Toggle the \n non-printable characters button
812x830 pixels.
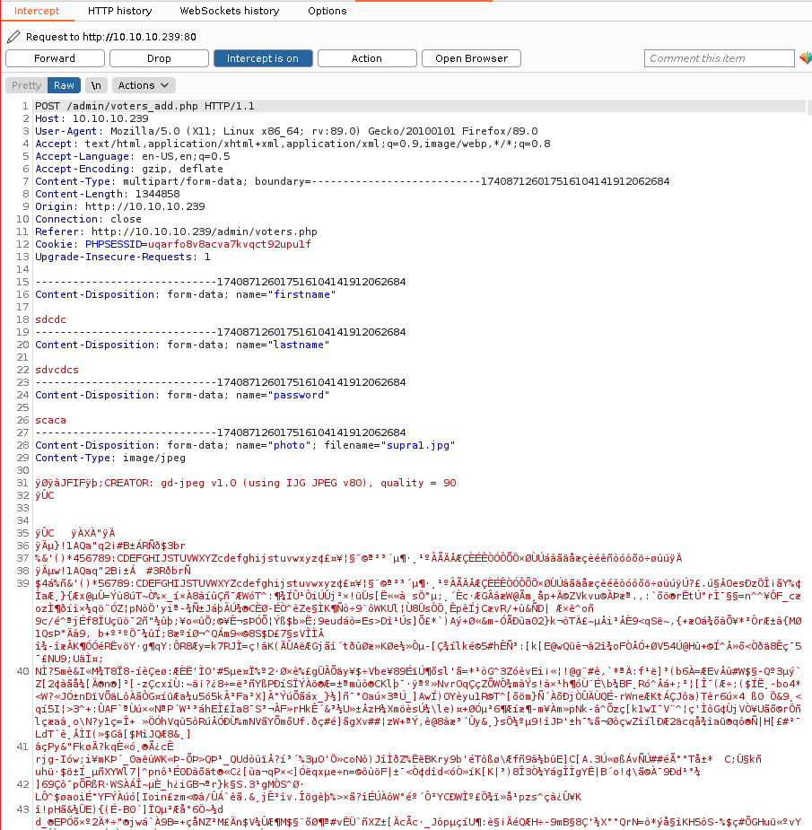point(96,85)
